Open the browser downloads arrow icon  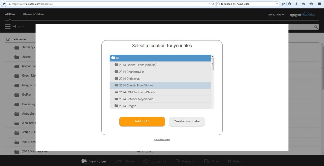(296, 4)
